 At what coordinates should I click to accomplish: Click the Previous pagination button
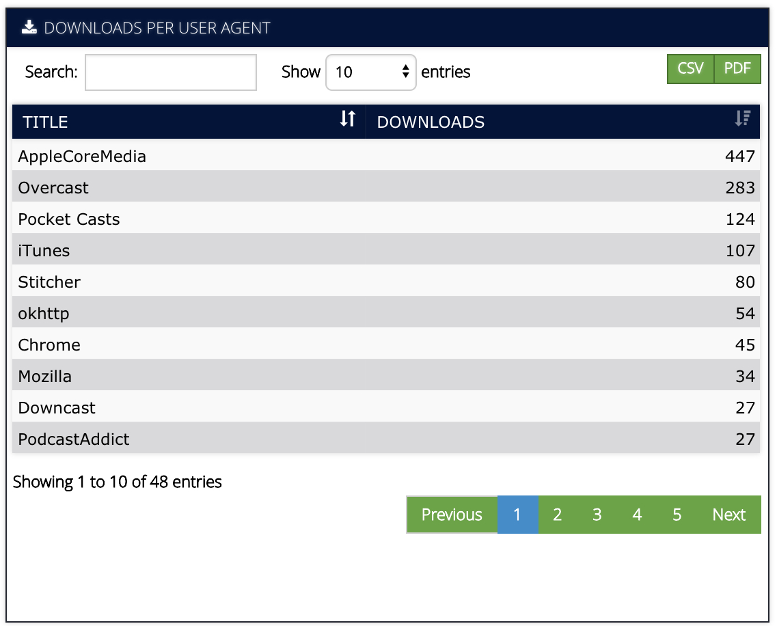[x=452, y=515]
